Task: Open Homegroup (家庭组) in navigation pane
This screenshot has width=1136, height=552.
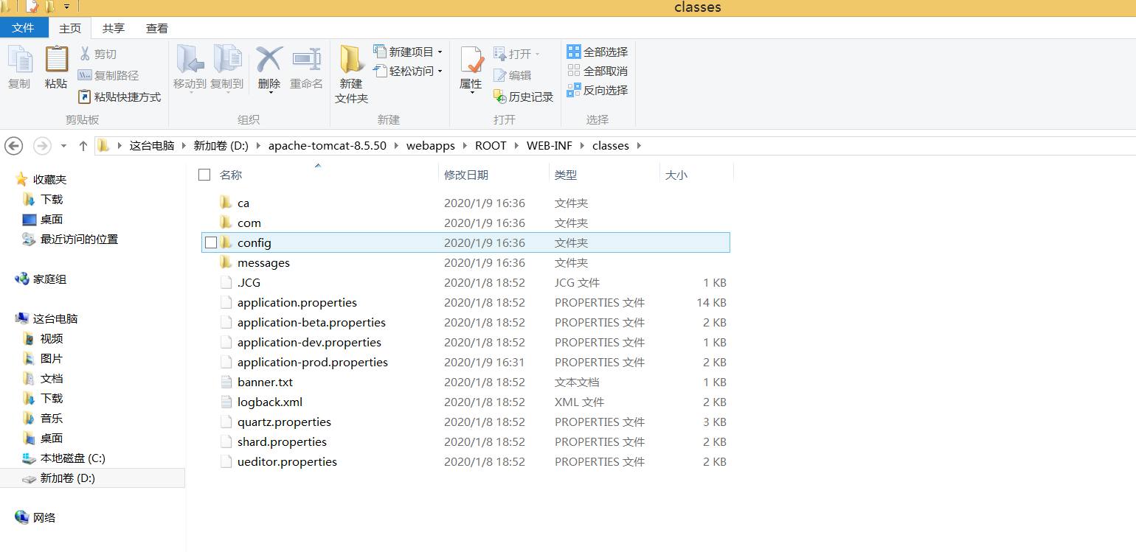Action: [x=49, y=279]
